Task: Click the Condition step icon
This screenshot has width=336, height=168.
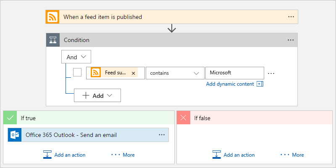Action: (x=53, y=40)
